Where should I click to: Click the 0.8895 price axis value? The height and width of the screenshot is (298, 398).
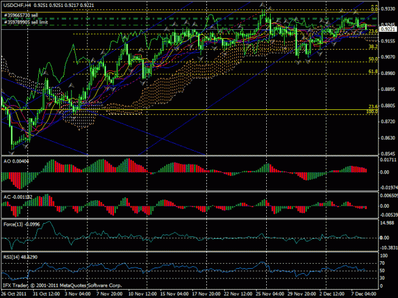point(388,90)
